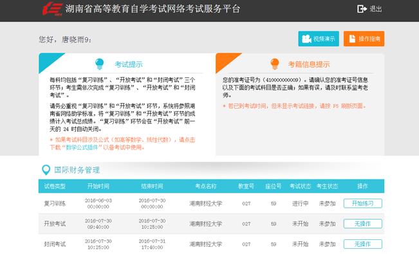
Task: Click the 开放考试 row label
Action: coord(55,224)
